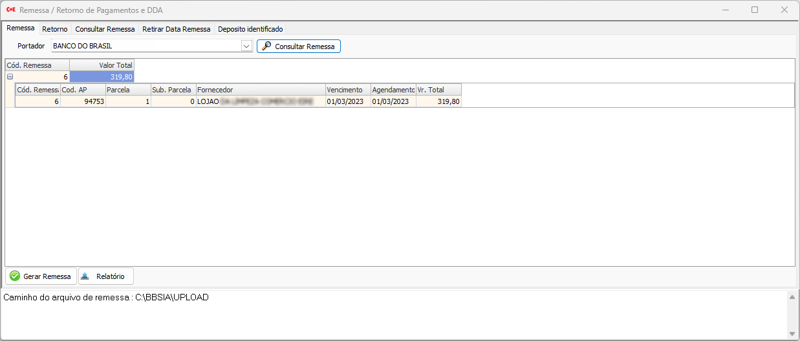Image resolution: width=800 pixels, height=341 pixels.
Task: Maximize the Remessa / Retorno window
Action: click(x=755, y=10)
